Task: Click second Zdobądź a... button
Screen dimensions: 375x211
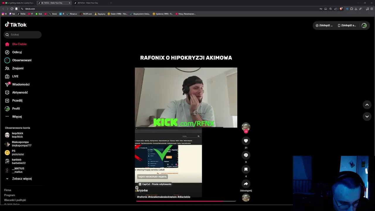Action: click(347, 25)
